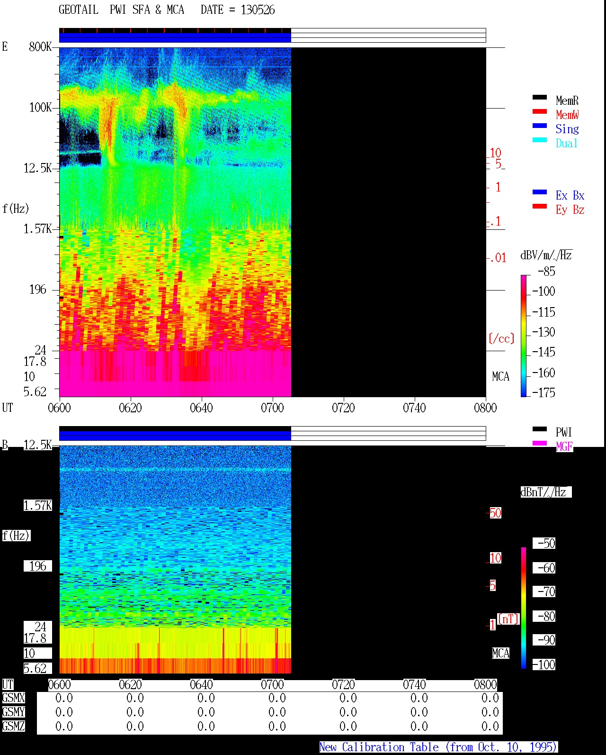Open the "New Calibration Table" note
This screenshot has width=606, height=755.
(x=438, y=747)
